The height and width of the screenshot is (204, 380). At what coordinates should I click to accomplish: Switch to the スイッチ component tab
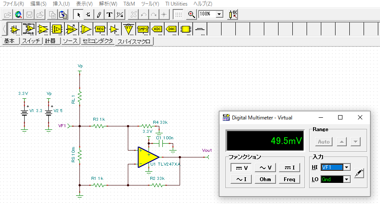tap(31, 41)
